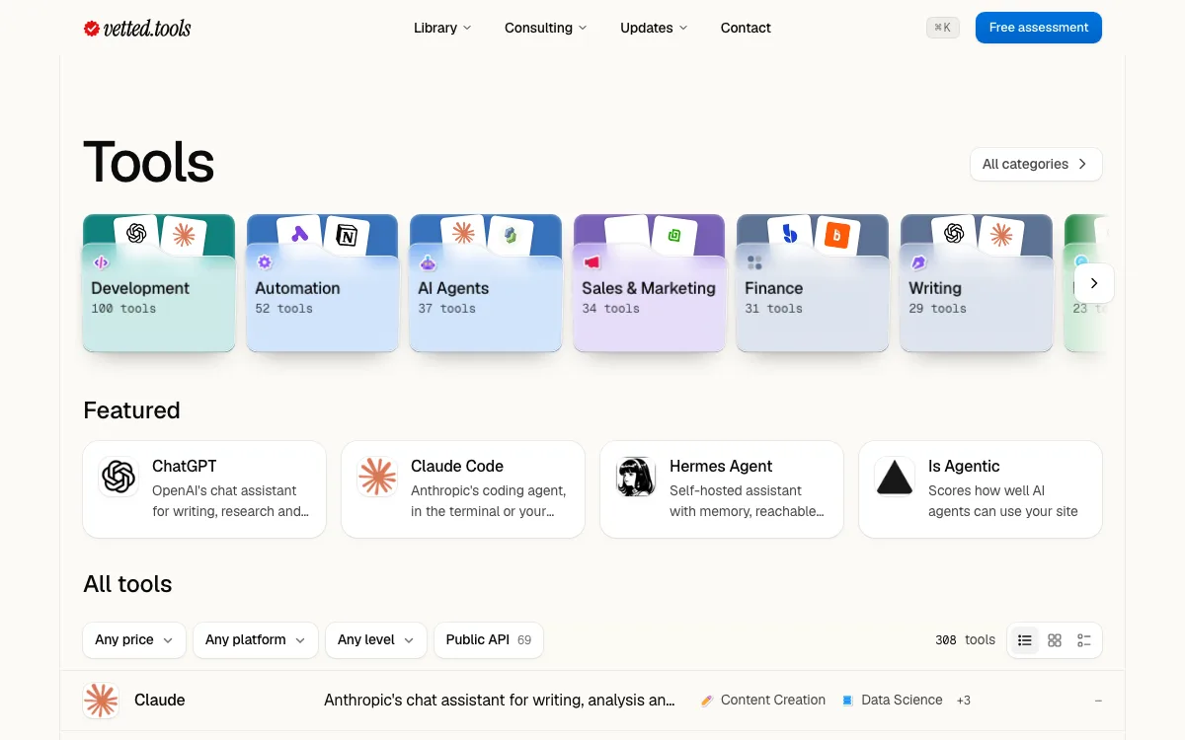Go to the Contact page
The image size is (1185, 740).
(746, 28)
